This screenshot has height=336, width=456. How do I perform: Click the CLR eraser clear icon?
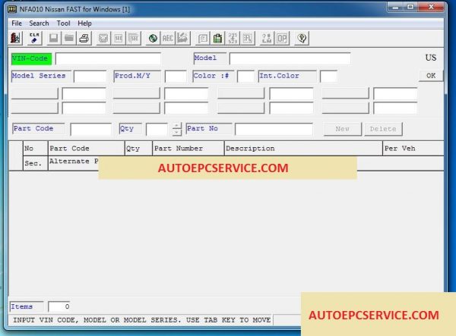click(34, 38)
